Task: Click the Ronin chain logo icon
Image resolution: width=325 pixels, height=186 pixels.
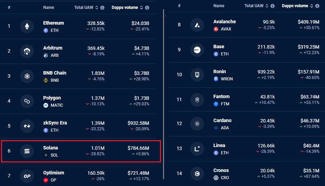Action: tap(197, 75)
